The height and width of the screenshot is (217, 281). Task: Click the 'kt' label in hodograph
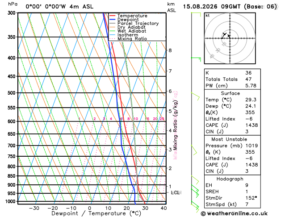click(x=208, y=16)
